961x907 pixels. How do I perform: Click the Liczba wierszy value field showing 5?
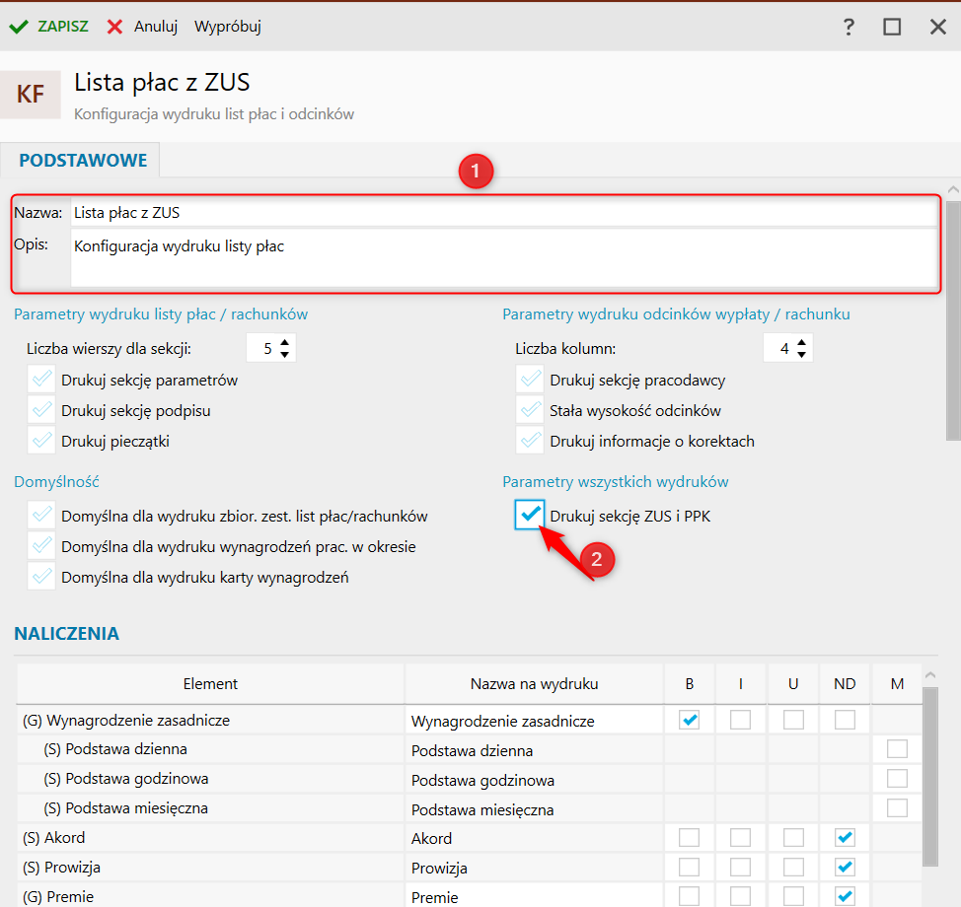262,348
